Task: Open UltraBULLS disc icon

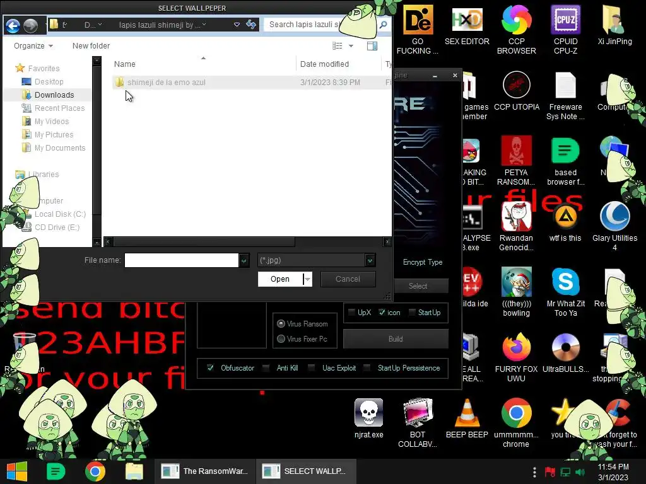Action: pyautogui.click(x=565, y=353)
